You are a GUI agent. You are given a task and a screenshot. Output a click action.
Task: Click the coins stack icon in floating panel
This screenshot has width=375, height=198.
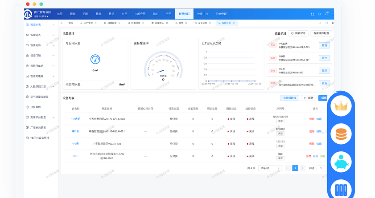341,134
